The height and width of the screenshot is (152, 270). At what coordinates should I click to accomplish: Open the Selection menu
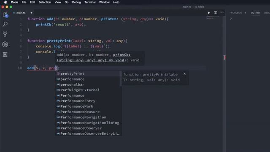(45, 2)
